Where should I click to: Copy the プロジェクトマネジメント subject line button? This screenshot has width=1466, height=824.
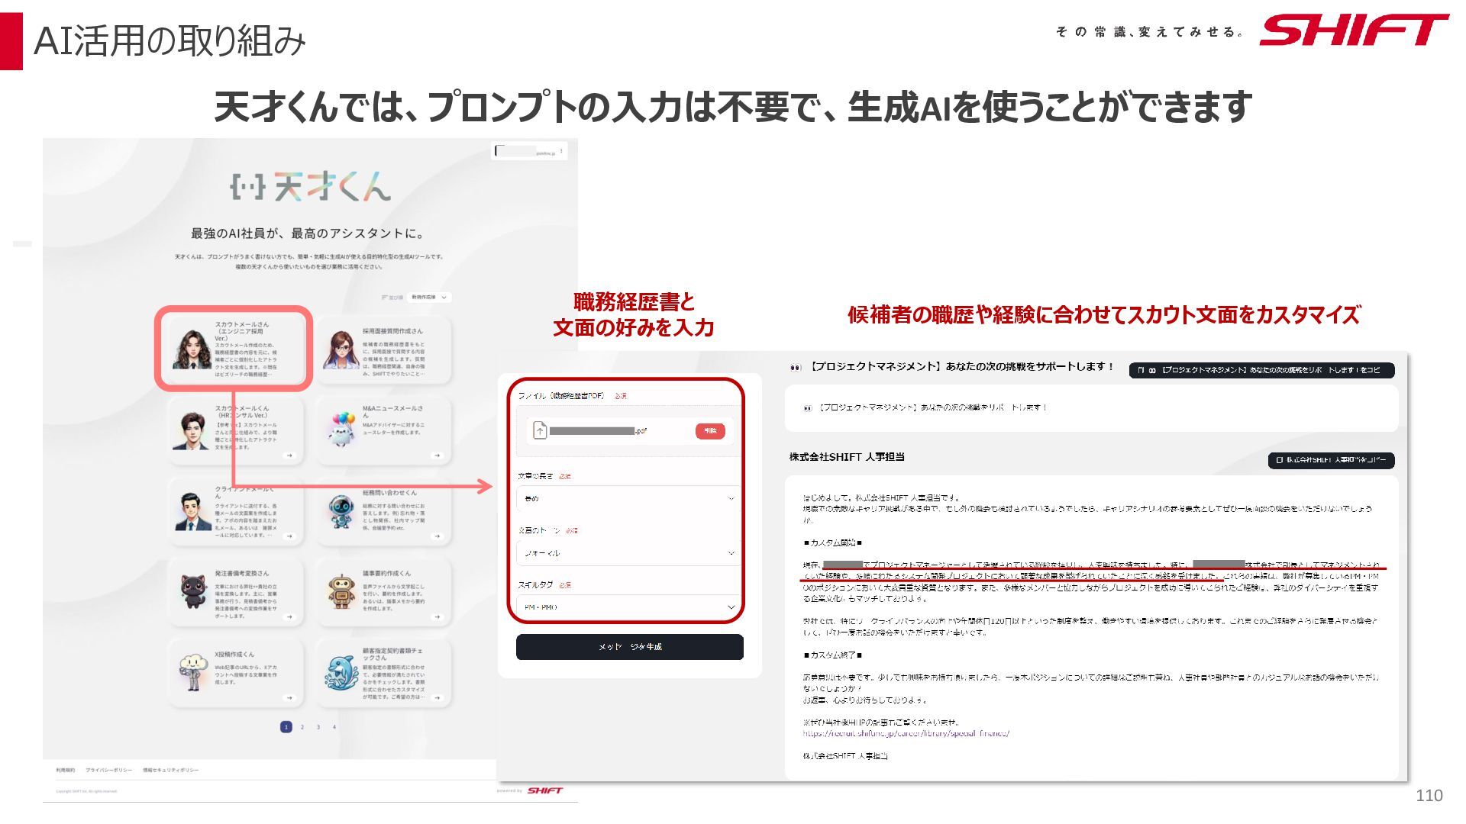point(1261,370)
